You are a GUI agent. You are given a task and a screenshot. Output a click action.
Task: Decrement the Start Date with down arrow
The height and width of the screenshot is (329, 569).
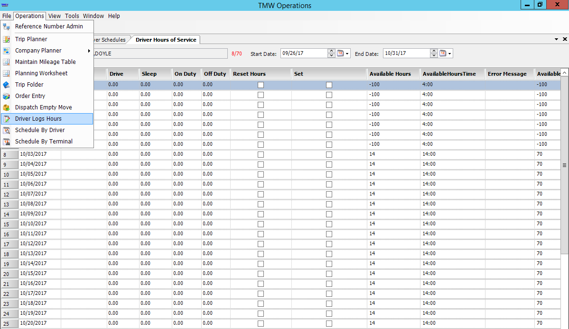coord(331,55)
